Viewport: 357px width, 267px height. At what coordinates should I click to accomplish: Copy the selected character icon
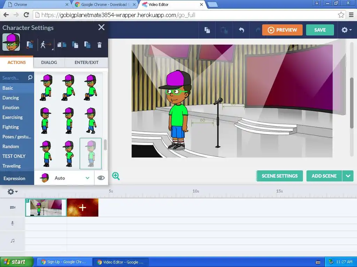point(75,45)
